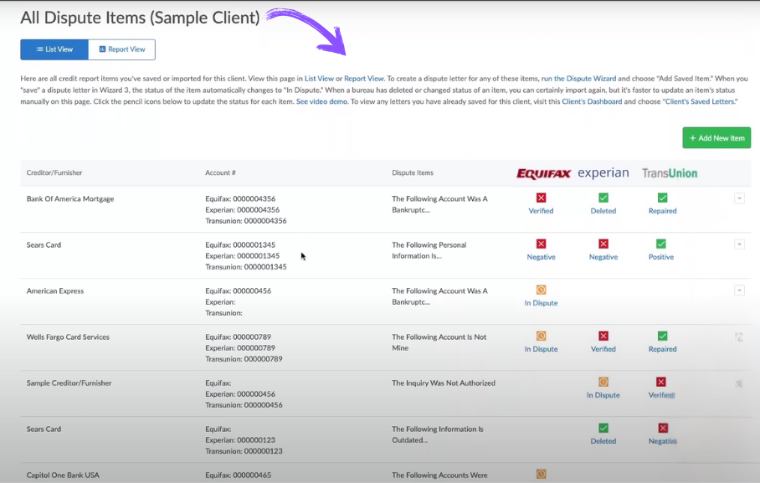Click Experian green check in Sears Card 000000123 row

click(x=603, y=429)
